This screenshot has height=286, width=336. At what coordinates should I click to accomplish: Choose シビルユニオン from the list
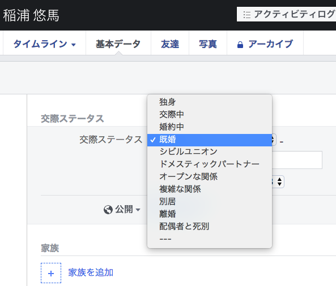(210, 152)
